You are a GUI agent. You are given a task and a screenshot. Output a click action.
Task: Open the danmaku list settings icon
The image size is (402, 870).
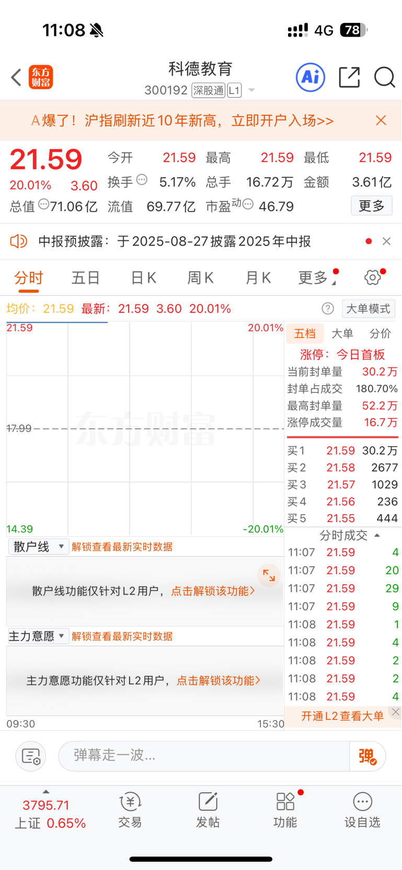31,756
